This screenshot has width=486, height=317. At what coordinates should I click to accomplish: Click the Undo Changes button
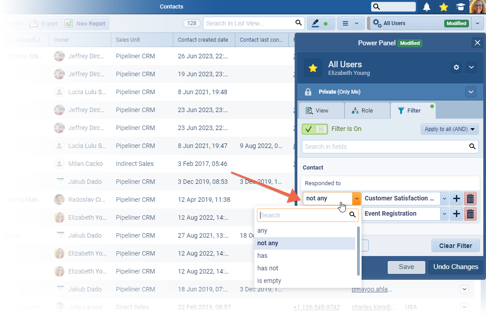[455, 267]
